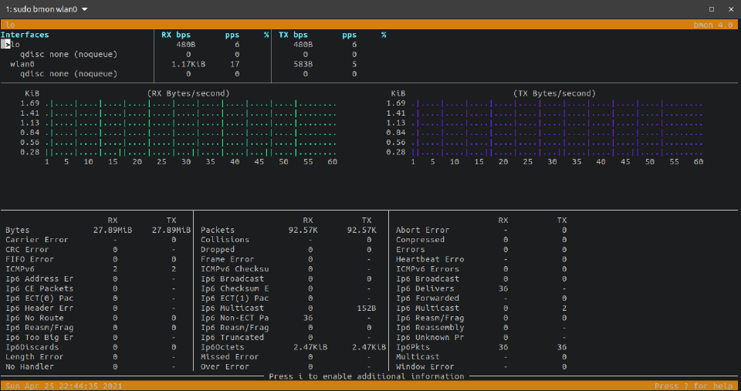741x391 pixels.
Task: Click the Packets row in statistics table
Action: (218, 230)
